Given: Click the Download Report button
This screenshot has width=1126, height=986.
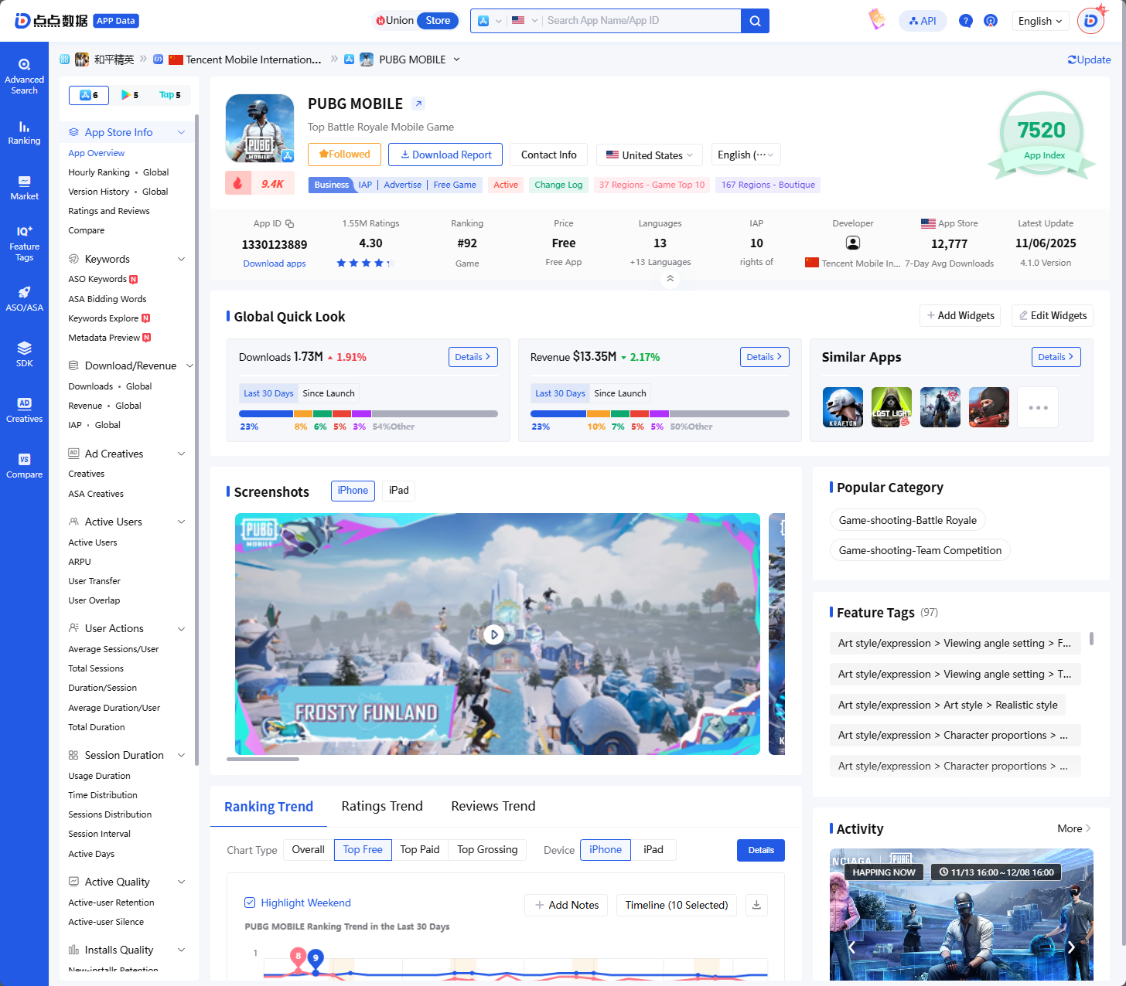Looking at the screenshot, I should [x=445, y=155].
